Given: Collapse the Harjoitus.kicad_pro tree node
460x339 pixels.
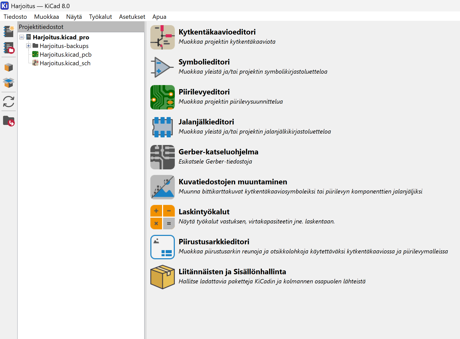Looking at the screenshot, I should tap(22, 37).
